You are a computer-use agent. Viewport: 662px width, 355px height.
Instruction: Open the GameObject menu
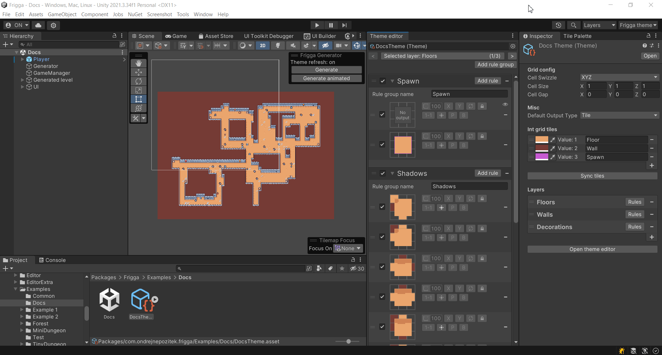[62, 14]
